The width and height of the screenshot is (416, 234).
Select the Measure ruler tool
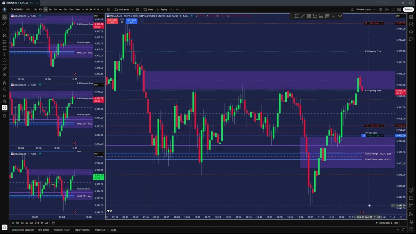5,69
